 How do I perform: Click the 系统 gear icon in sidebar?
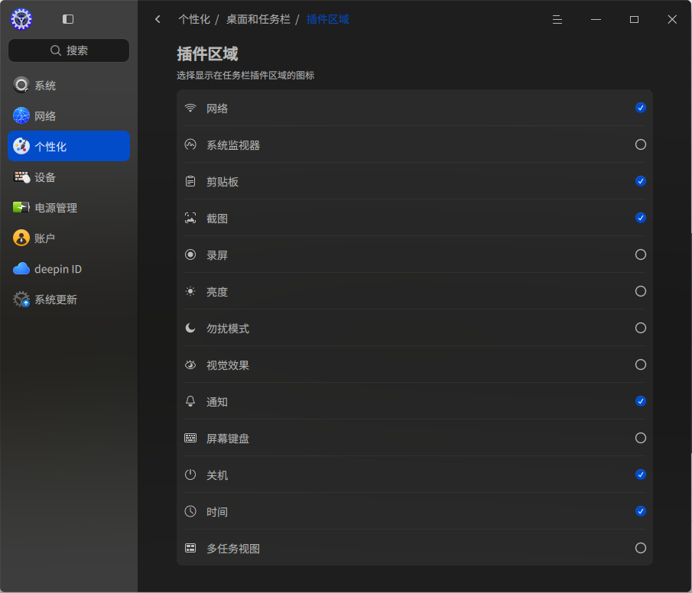[x=21, y=85]
